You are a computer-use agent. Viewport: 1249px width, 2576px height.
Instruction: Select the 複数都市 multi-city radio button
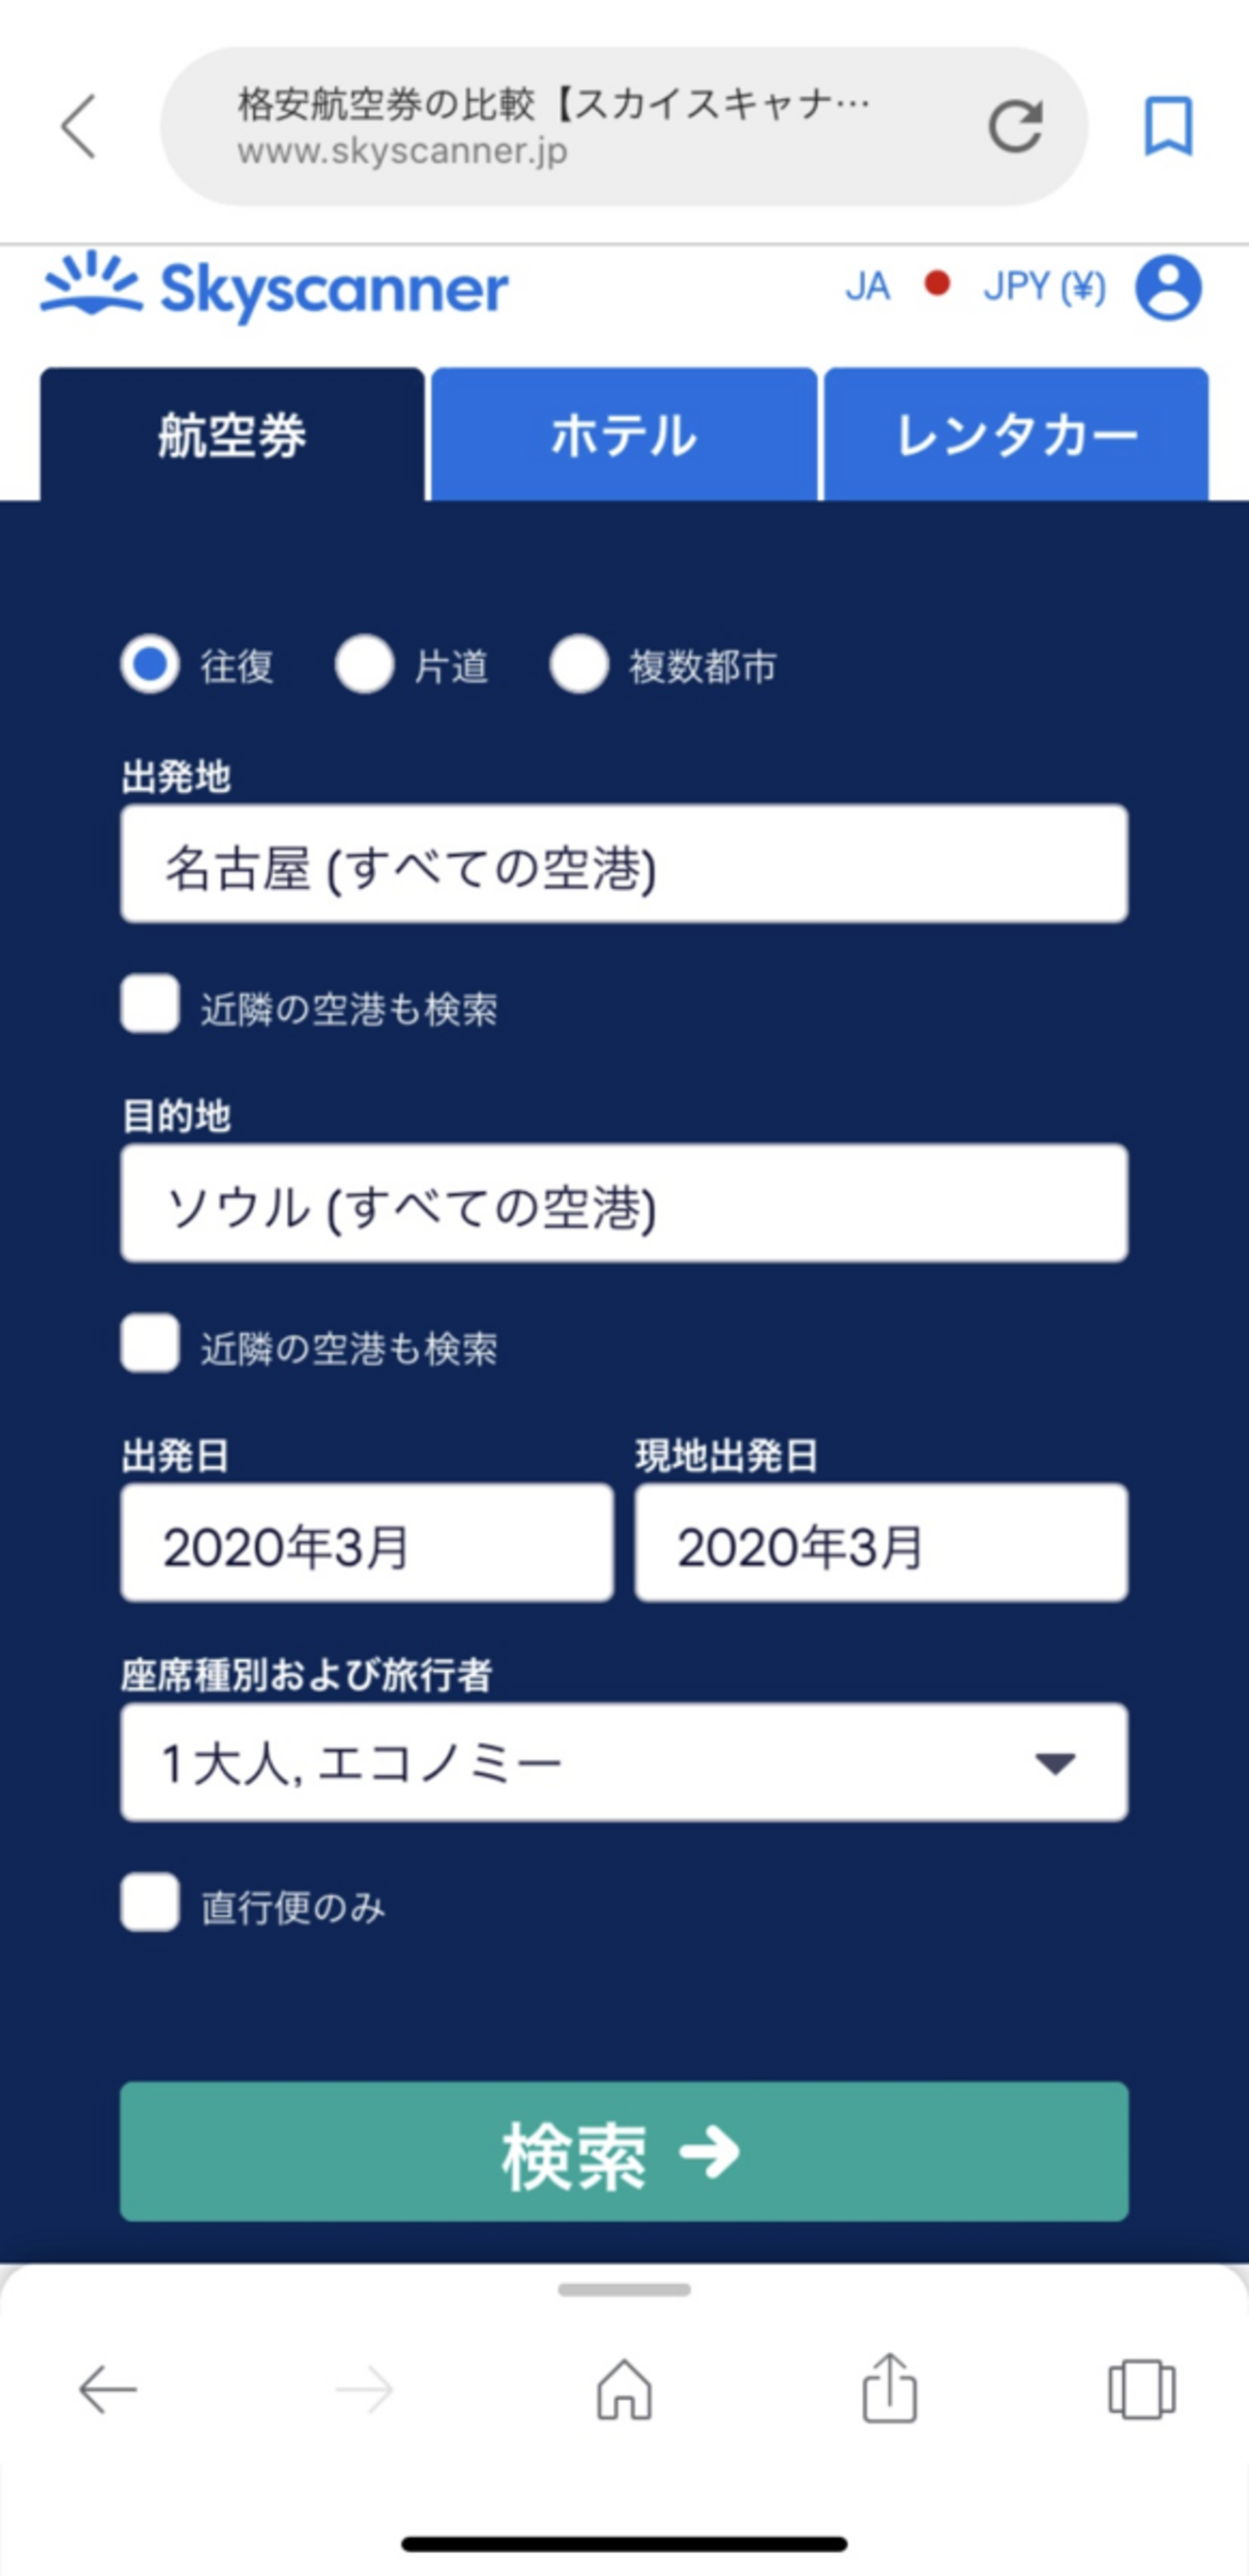point(579,665)
